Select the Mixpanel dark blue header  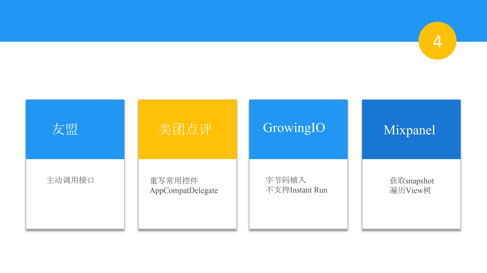411,129
